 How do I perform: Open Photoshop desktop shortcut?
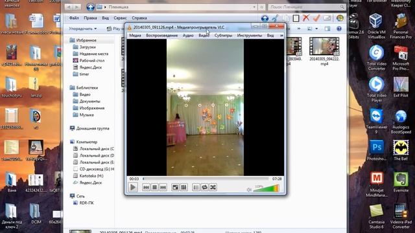376,151
